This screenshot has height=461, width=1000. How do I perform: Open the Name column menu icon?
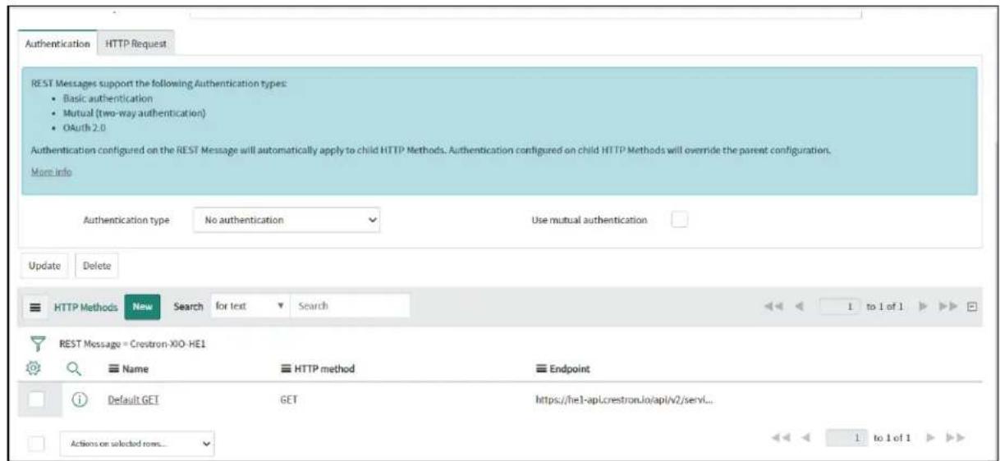point(113,371)
